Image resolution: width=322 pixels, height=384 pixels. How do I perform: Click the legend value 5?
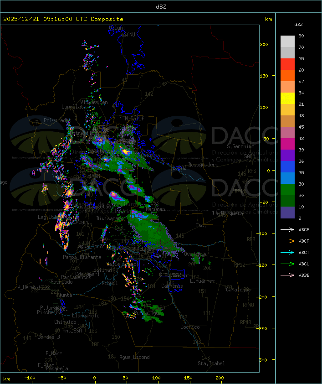300,218
